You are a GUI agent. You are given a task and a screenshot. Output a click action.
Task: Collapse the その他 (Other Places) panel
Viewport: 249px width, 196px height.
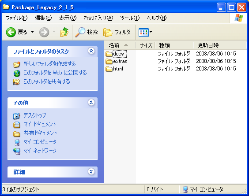pyautogui.click(x=91, y=103)
